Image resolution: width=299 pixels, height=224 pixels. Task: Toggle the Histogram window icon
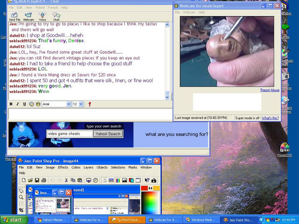click(x=125, y=180)
